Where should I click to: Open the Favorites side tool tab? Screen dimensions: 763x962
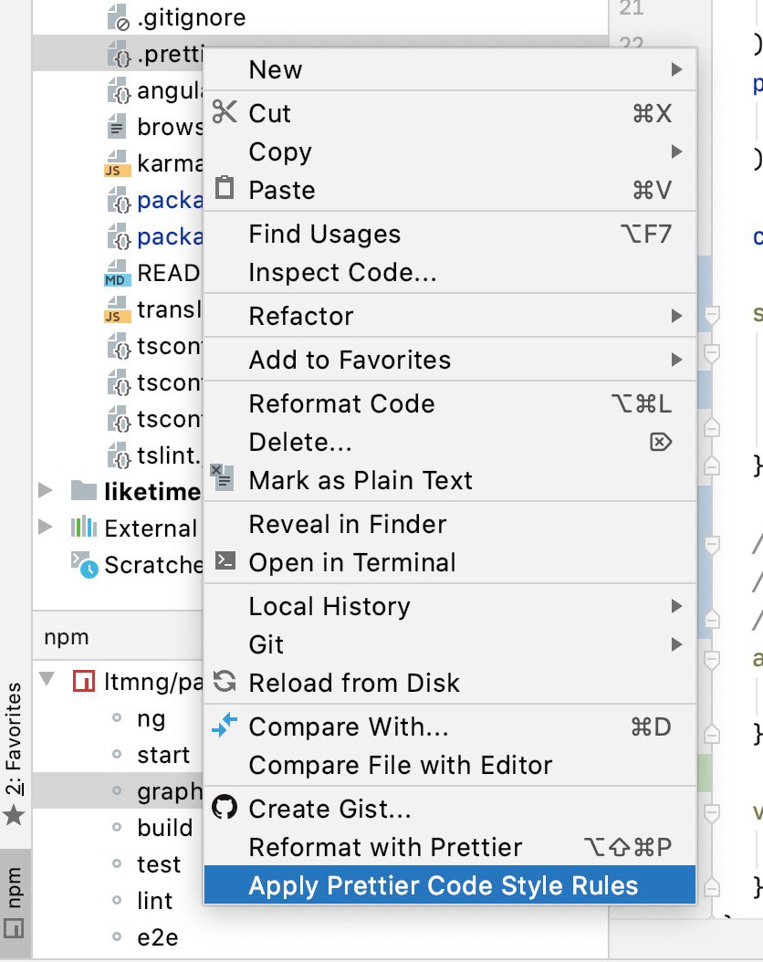[15, 753]
